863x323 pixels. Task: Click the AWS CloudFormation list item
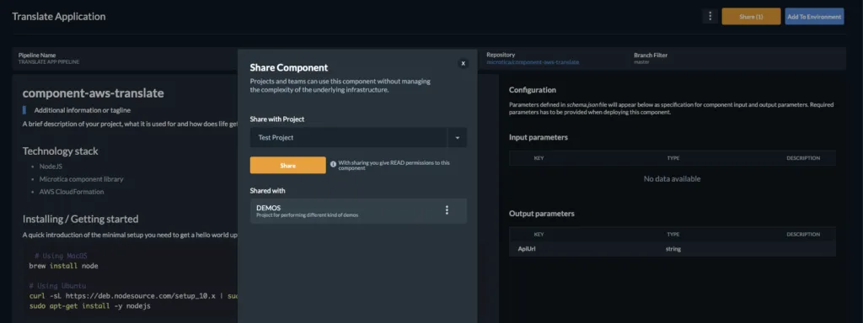(72, 192)
